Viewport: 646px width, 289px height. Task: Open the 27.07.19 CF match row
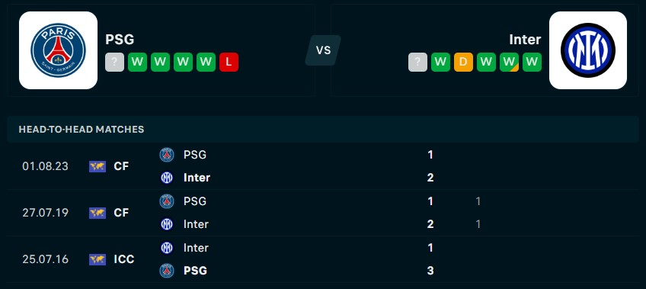click(x=323, y=213)
